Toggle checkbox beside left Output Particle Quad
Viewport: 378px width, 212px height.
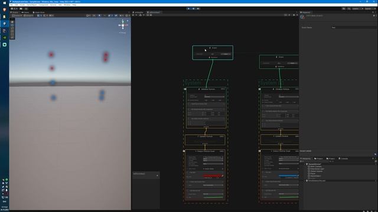[184, 151]
